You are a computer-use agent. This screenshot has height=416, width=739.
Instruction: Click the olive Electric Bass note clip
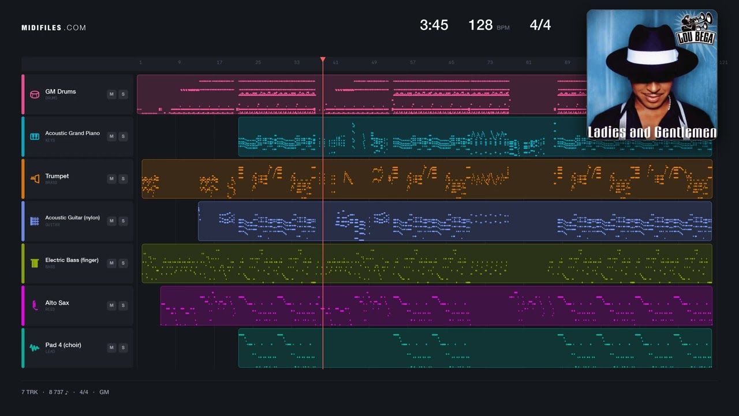click(427, 263)
